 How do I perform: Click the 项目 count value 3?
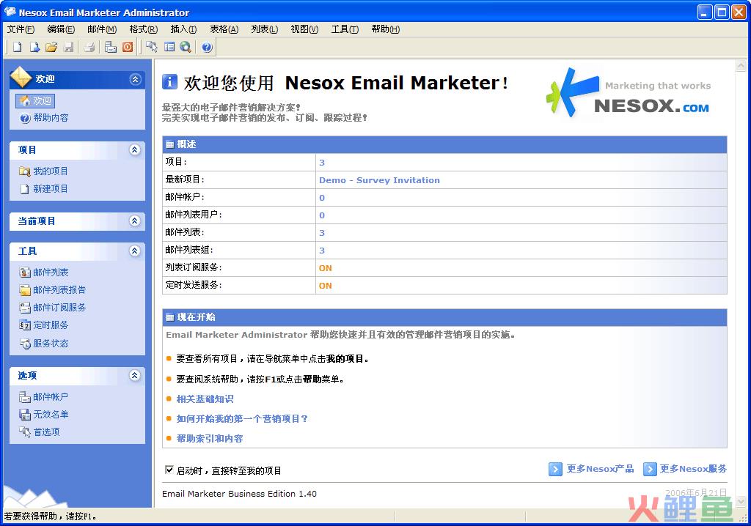coord(322,163)
